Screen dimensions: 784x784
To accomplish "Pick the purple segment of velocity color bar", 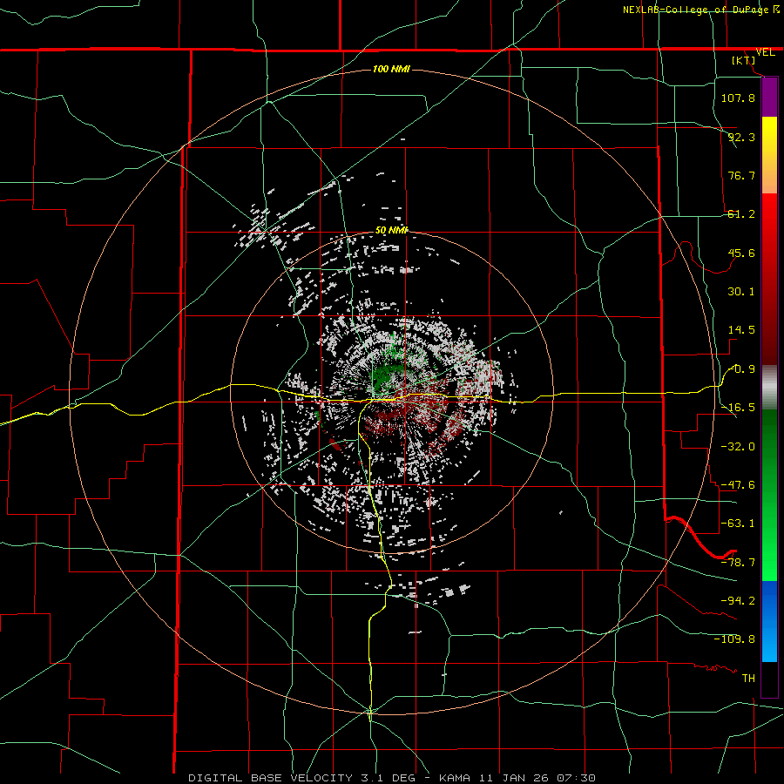I will tap(769, 98).
